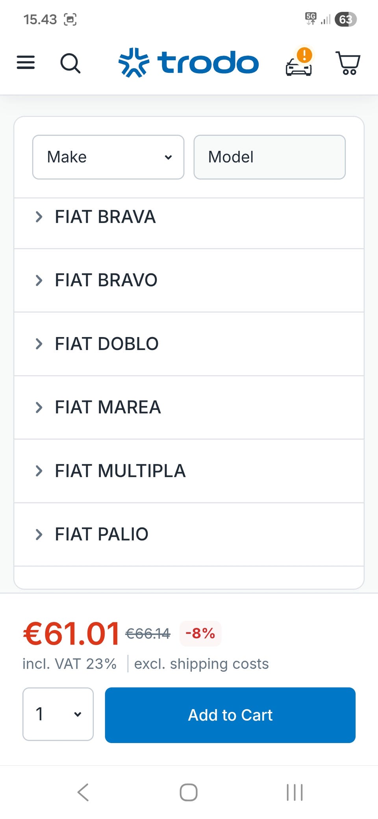The width and height of the screenshot is (378, 819).
Task: Open the recent apps navigation button
Action: 295,792
